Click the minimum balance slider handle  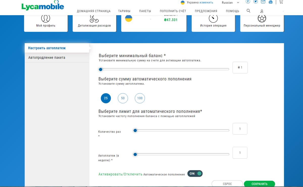[x=100, y=69]
